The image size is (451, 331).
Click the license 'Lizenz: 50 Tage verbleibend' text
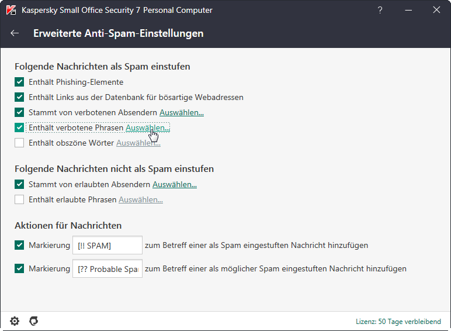400,322
